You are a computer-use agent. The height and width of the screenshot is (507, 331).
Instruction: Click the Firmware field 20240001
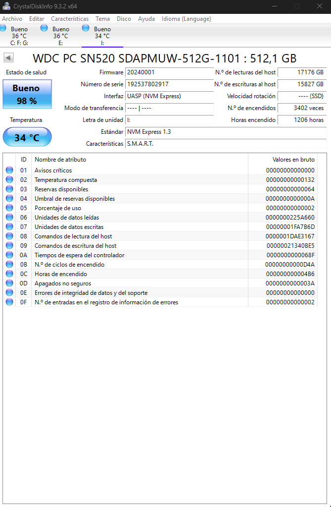tap(170, 72)
